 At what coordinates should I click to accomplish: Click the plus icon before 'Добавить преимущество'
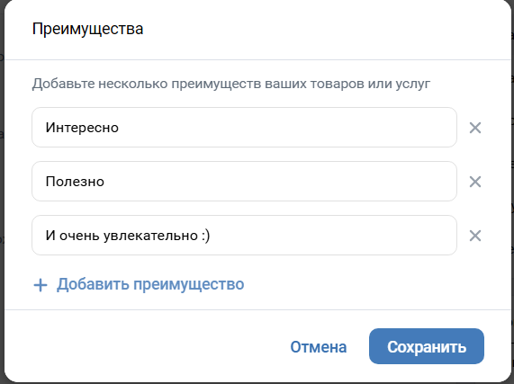click(41, 285)
